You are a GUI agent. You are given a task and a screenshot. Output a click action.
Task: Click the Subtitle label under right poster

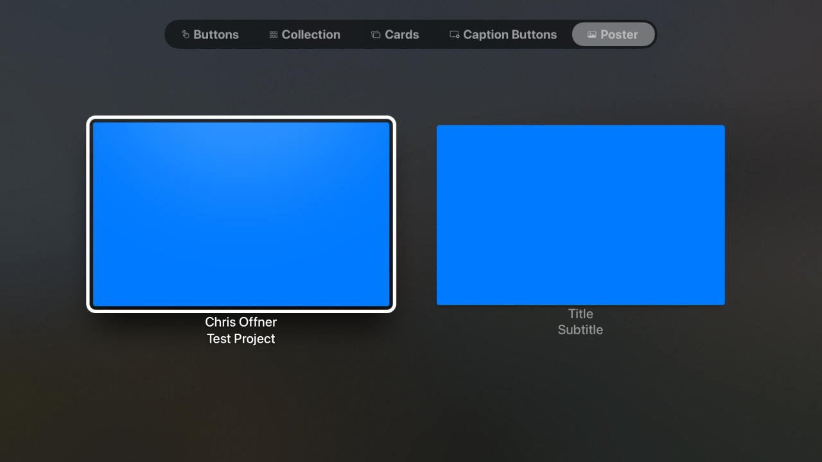(x=581, y=330)
